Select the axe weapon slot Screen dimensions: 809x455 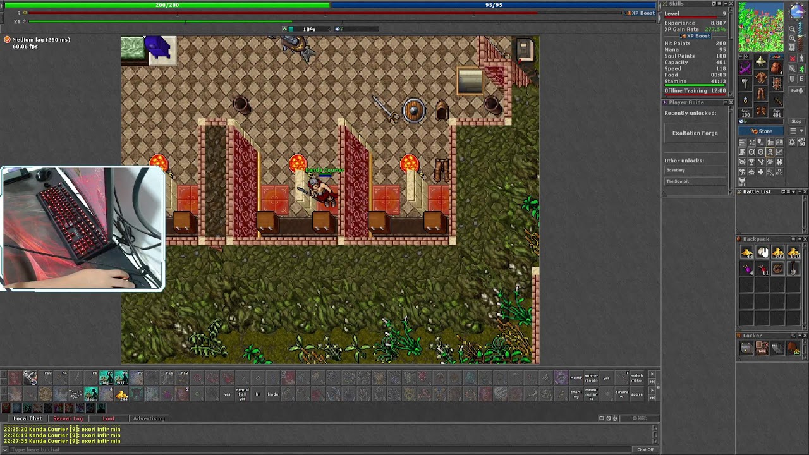745,83
